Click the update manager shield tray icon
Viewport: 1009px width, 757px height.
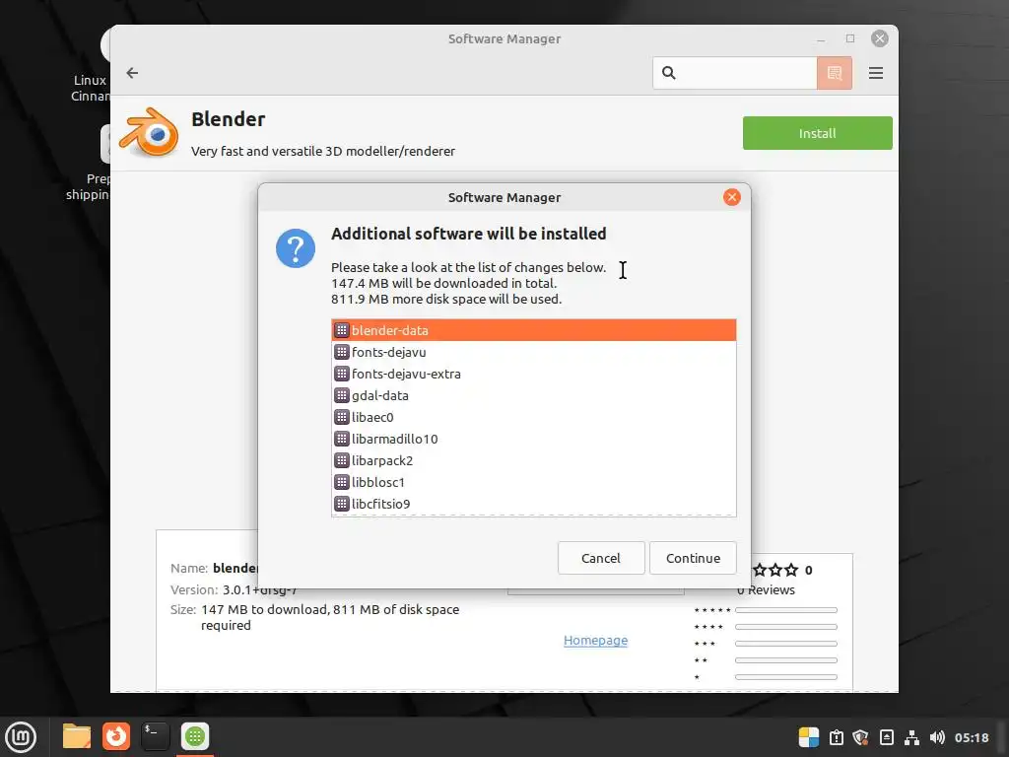(861, 737)
